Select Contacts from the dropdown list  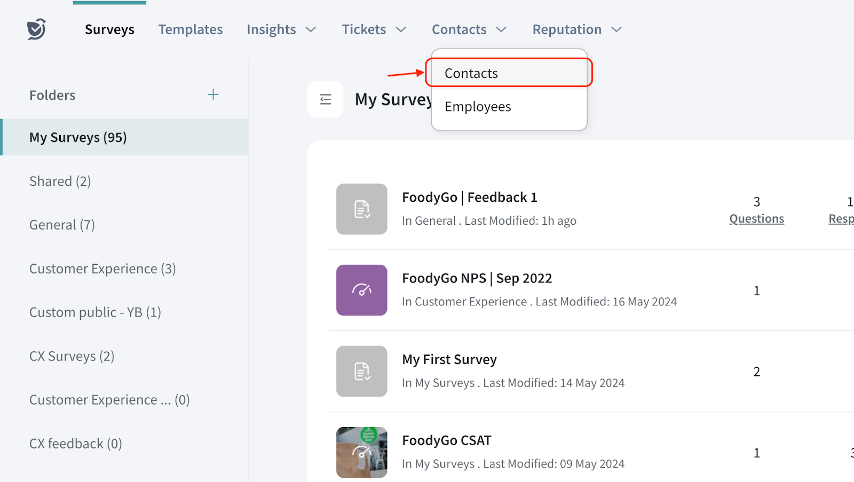[471, 73]
